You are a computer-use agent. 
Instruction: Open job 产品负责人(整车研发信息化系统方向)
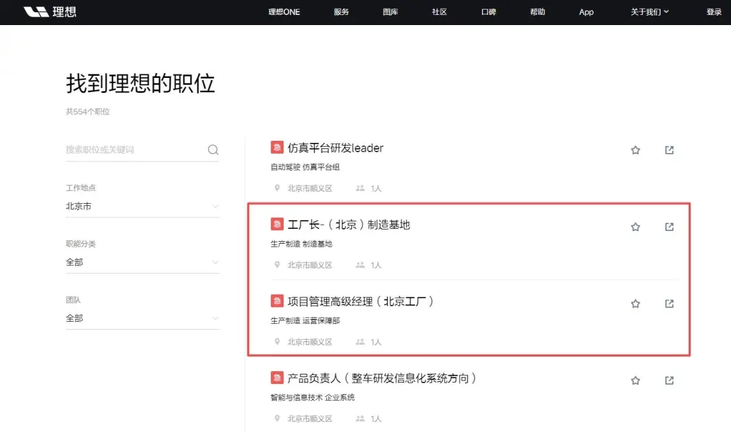tap(382, 379)
